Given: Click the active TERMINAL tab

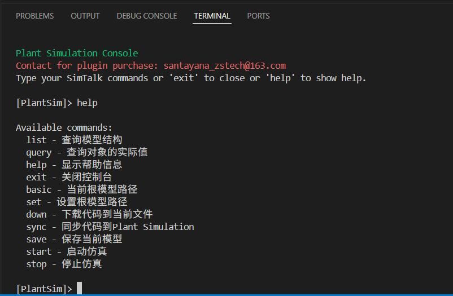Looking at the screenshot, I should (212, 16).
